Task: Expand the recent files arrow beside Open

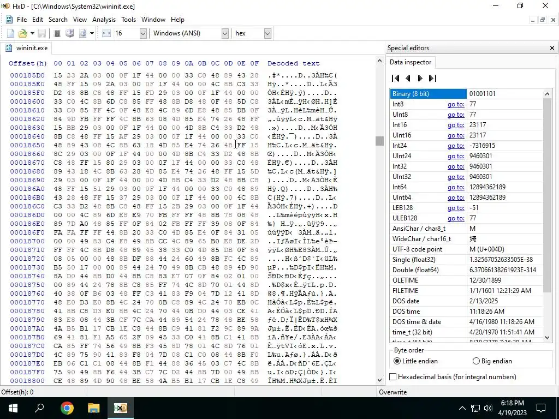Action: coord(32,33)
